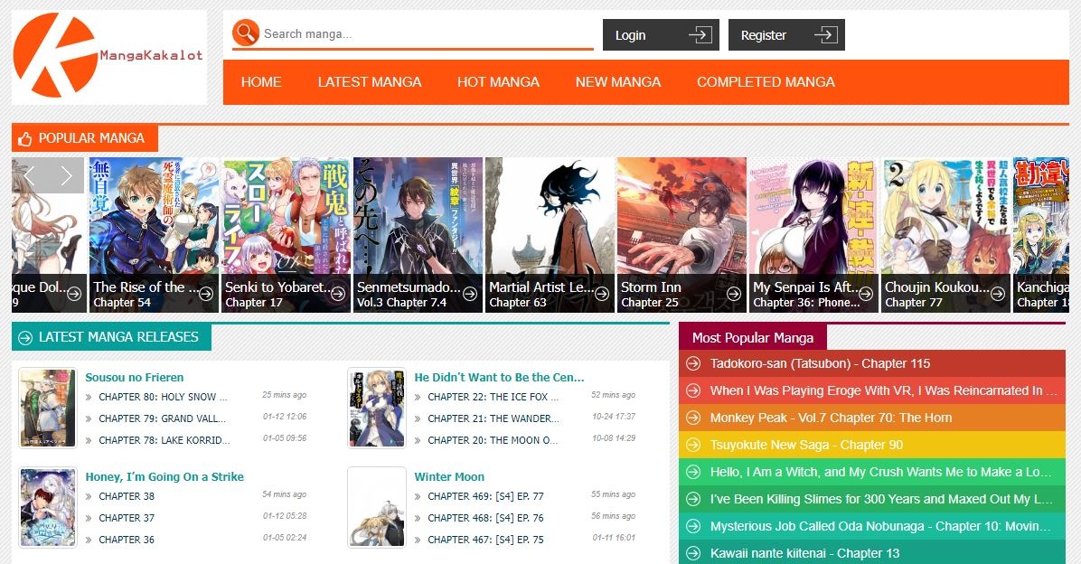The width and height of the screenshot is (1081, 564).
Task: Click arrow icon beside Tsuyokute New Saga
Action: 693,445
